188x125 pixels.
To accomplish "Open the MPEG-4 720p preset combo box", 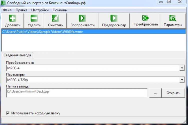I will pyautogui.click(x=93, y=80).
